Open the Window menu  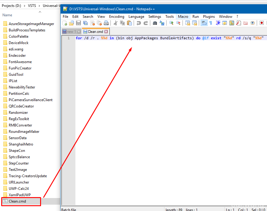225,17
